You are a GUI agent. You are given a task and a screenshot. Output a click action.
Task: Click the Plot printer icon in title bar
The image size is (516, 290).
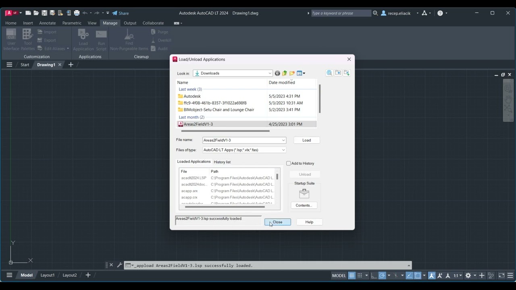coord(77,13)
